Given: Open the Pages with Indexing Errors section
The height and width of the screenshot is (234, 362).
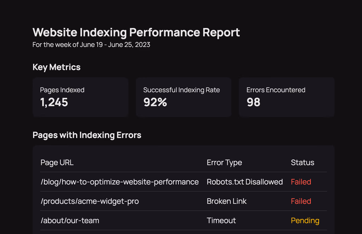Looking at the screenshot, I should coord(87,135).
